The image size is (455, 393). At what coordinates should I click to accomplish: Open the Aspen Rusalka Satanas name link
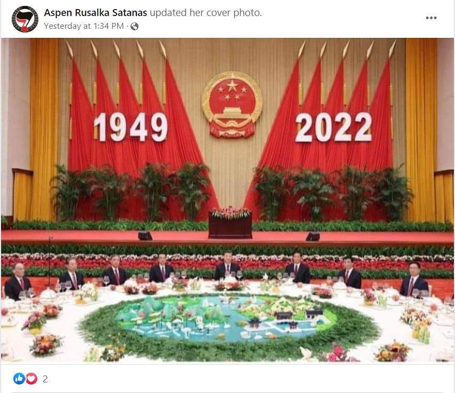[x=95, y=13]
